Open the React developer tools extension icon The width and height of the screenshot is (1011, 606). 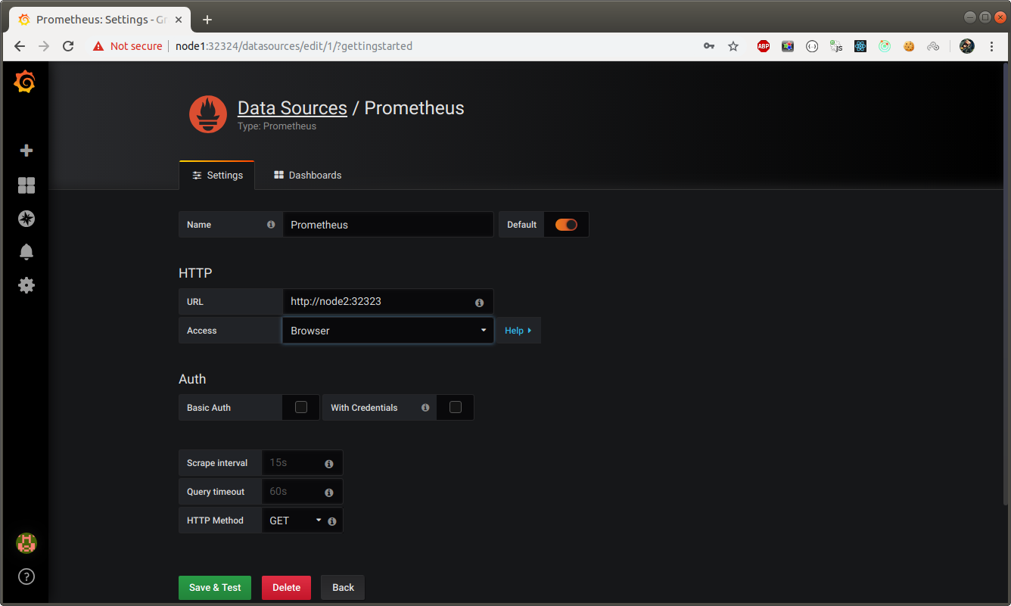860,46
